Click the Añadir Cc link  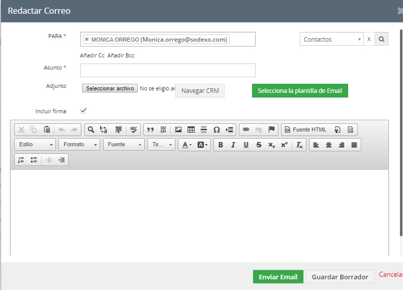click(x=92, y=55)
